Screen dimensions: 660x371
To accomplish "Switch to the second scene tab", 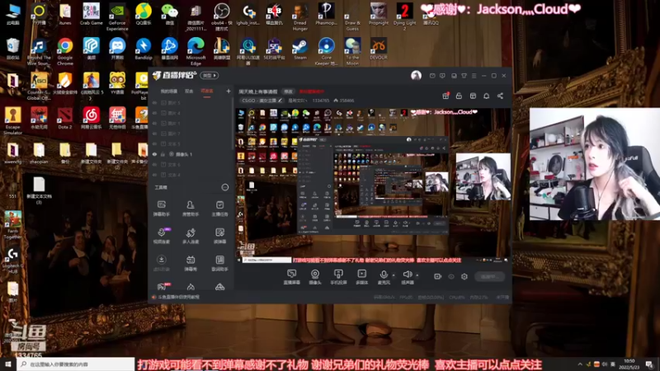I will (x=189, y=91).
